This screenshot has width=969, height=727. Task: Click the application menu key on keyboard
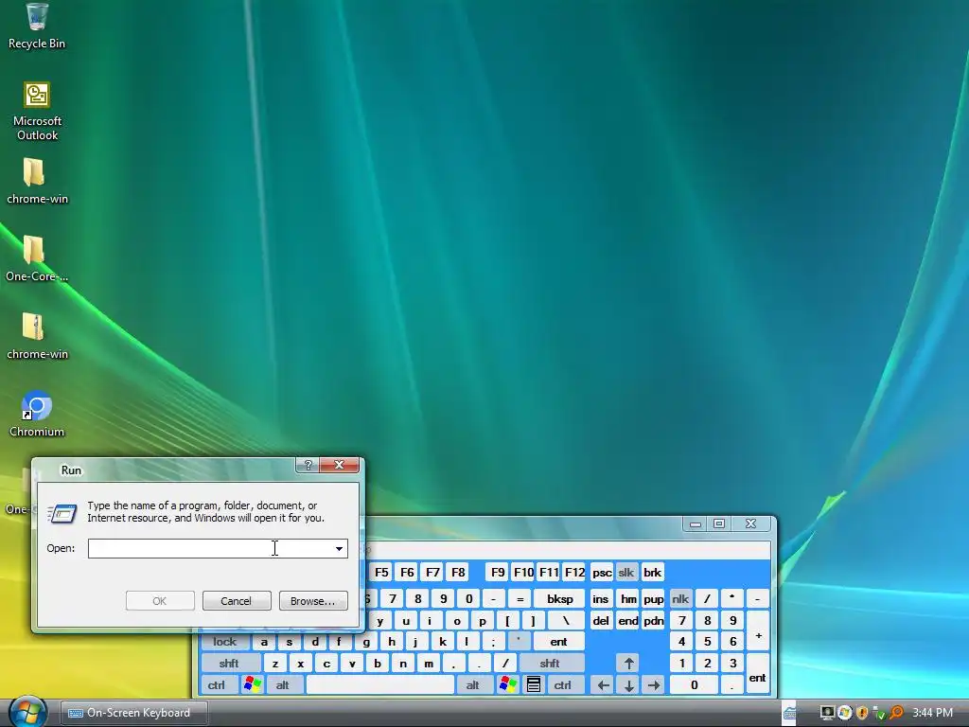534,684
